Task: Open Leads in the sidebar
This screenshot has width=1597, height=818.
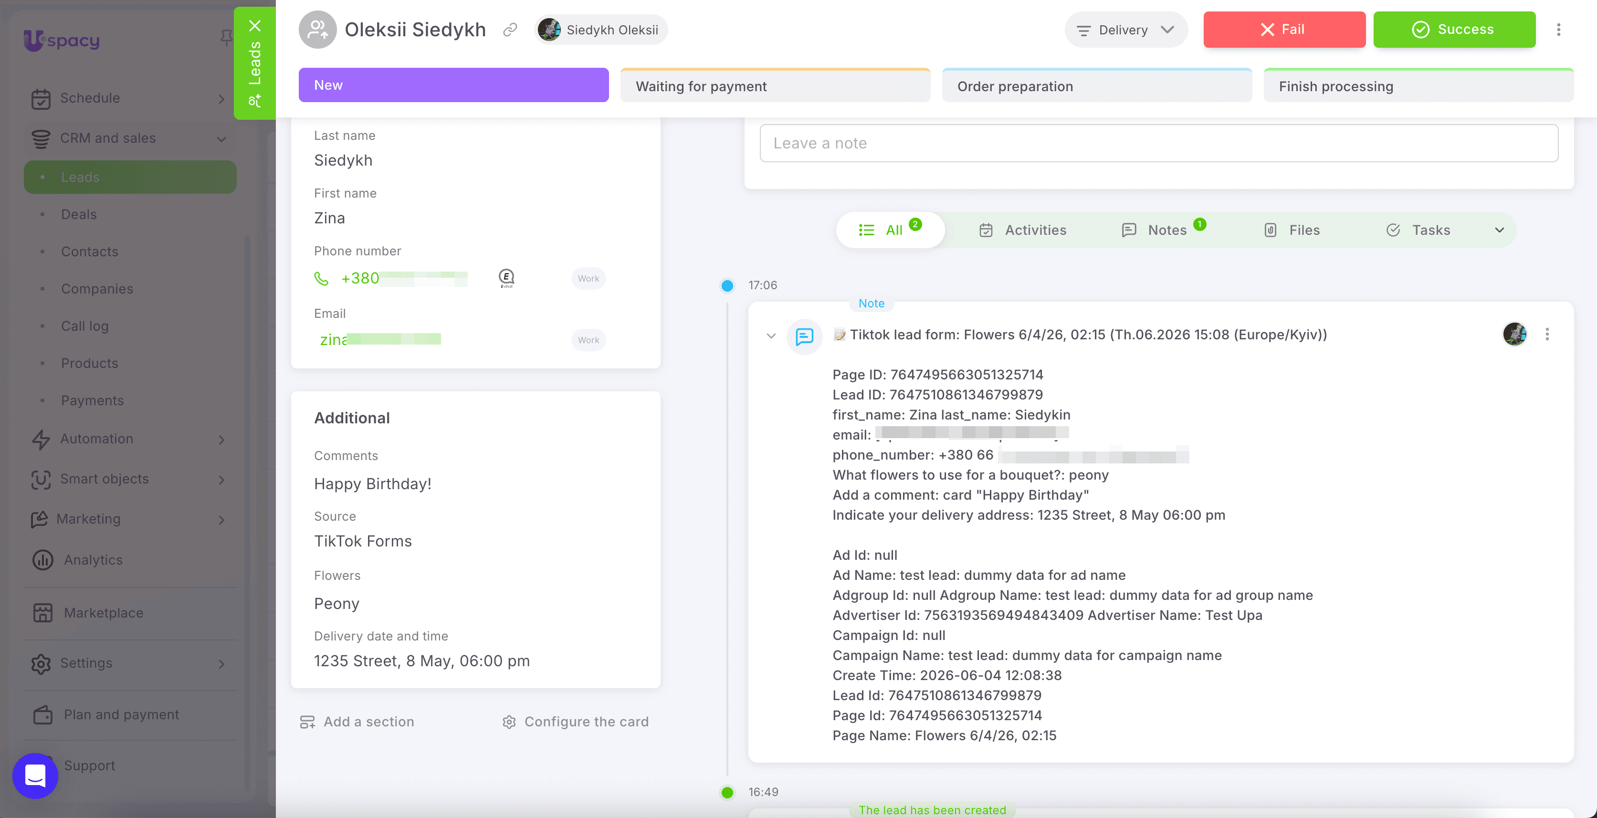Action: 130,177
